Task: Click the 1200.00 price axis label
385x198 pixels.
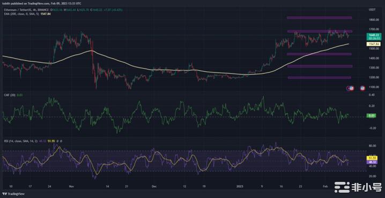Action: tap(373, 77)
